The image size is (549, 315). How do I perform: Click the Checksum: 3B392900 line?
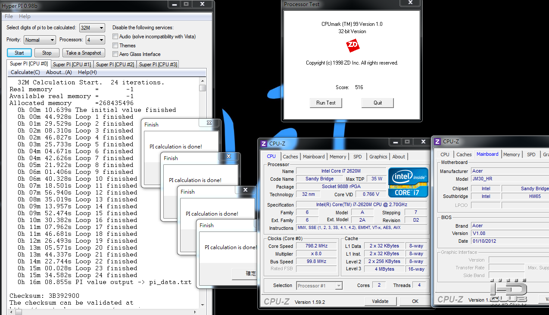pyautogui.click(x=44, y=296)
